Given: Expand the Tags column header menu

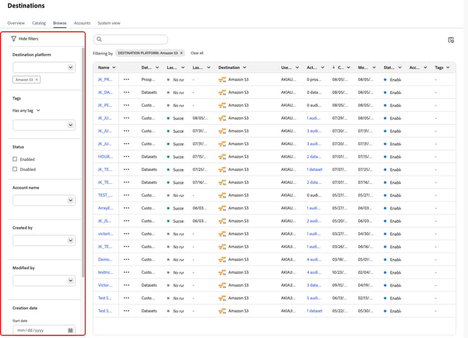Looking at the screenshot, I should click(447, 67).
